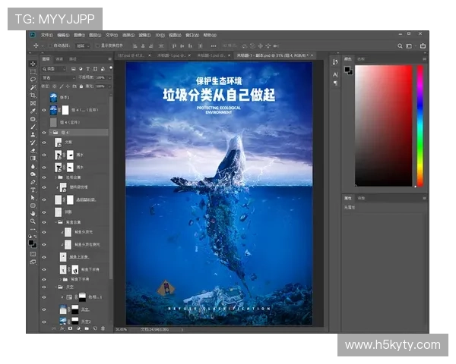
Task: Switch to the 路径 tab
Action: pos(72,59)
